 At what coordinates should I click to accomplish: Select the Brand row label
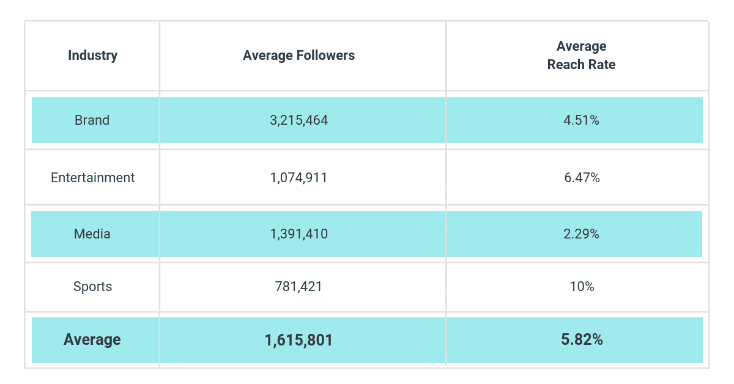pyautogui.click(x=92, y=120)
